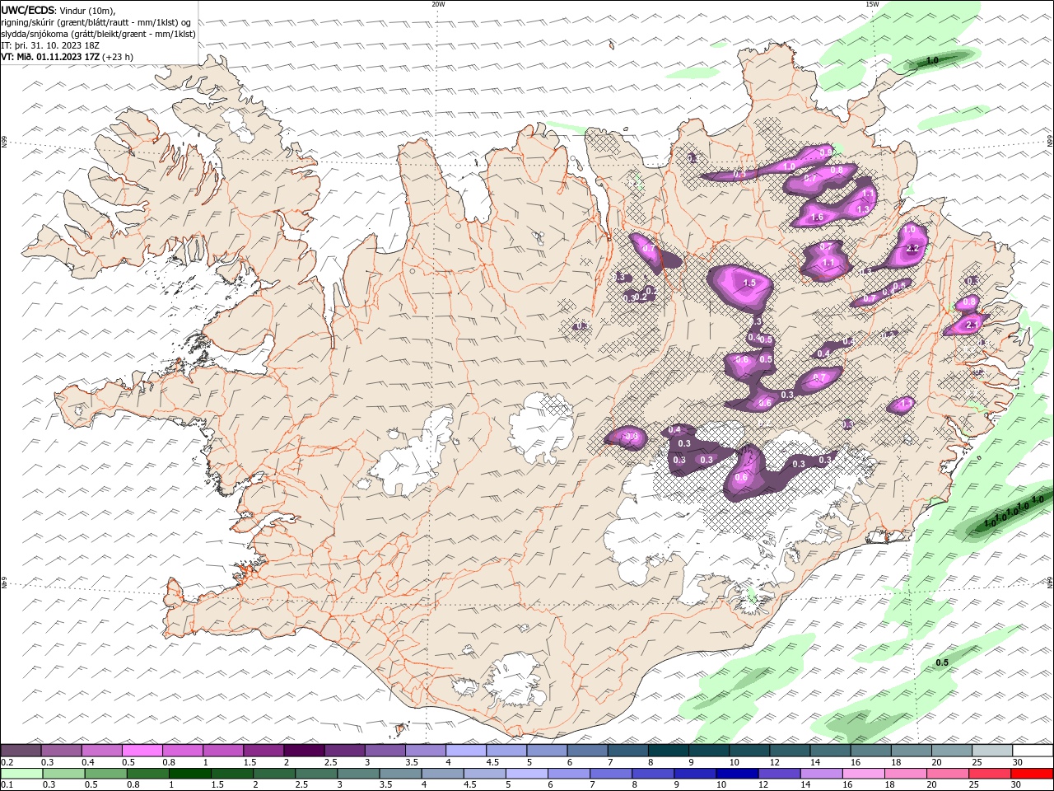
Task: Click the 2.1 snowfall value near east coast
Action: tap(971, 325)
